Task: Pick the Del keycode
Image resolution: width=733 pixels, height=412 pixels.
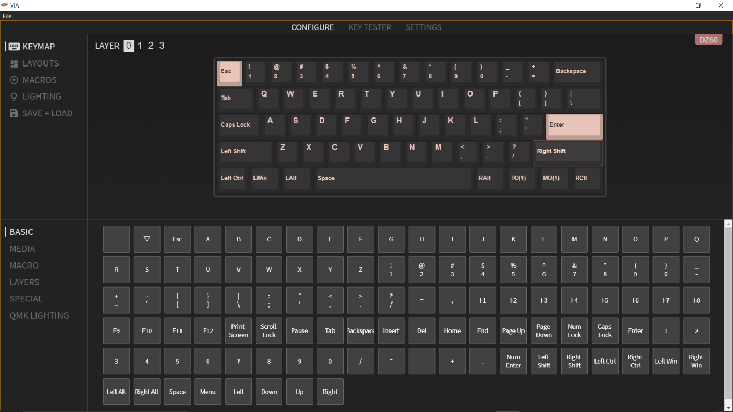Action: coord(422,330)
